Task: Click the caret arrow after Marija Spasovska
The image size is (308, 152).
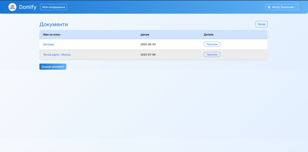Action: pyautogui.click(x=296, y=7)
